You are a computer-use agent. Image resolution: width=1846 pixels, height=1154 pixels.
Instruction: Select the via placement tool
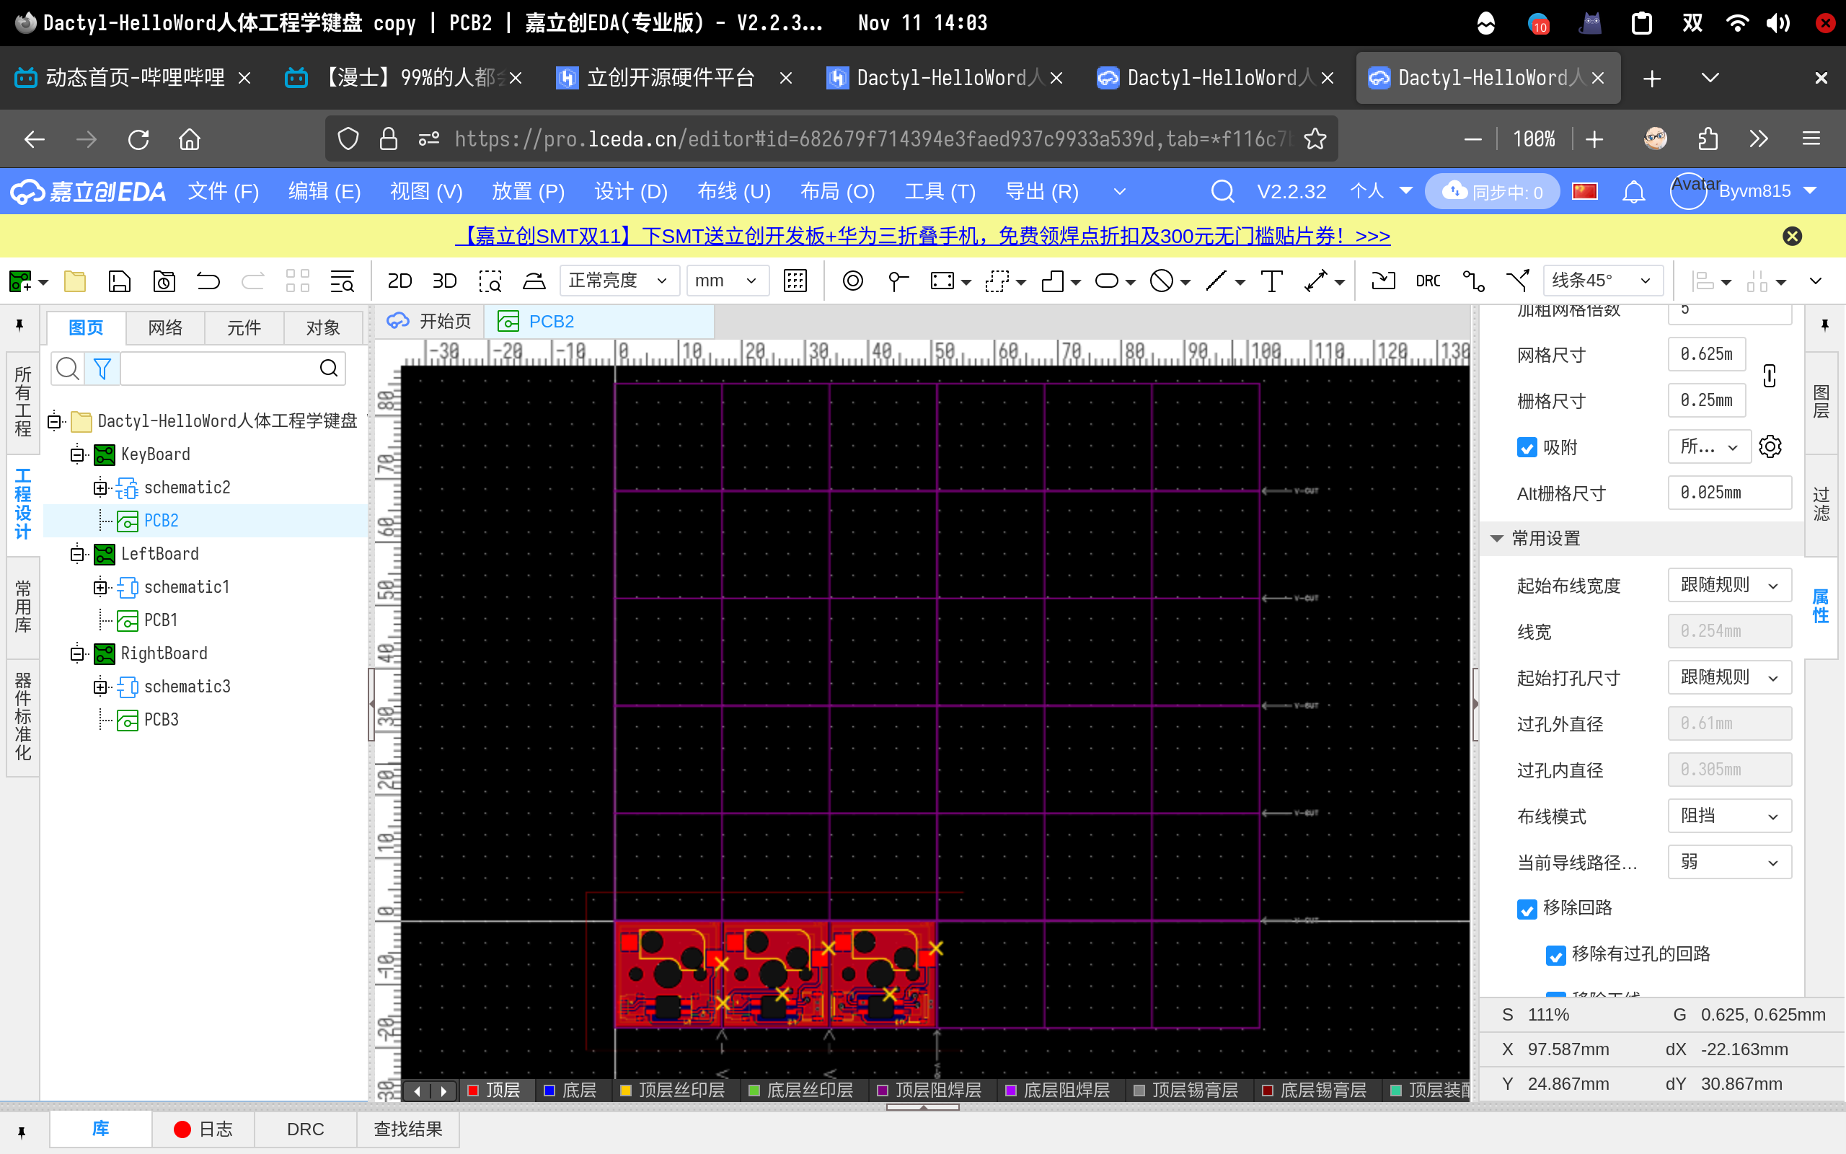pyautogui.click(x=852, y=281)
